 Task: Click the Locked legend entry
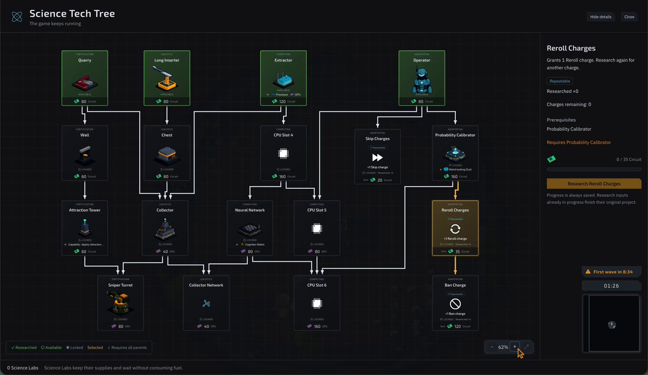tap(75, 347)
